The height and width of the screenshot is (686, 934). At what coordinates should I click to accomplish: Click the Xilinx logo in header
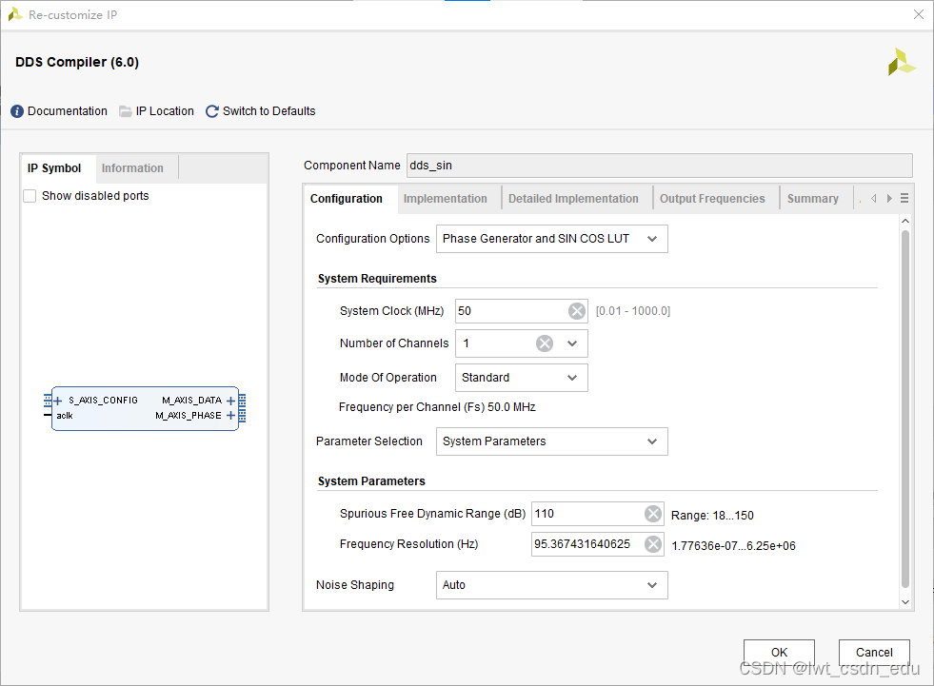(x=902, y=62)
